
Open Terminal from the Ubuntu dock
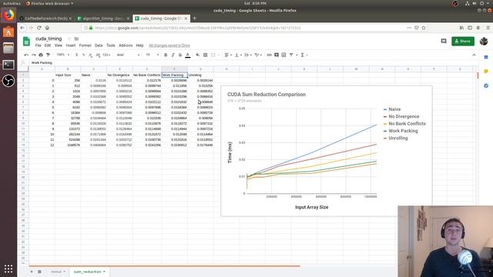pyautogui.click(x=8, y=65)
